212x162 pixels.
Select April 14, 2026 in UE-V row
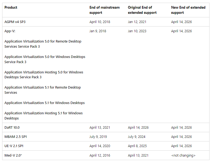[181, 146]
